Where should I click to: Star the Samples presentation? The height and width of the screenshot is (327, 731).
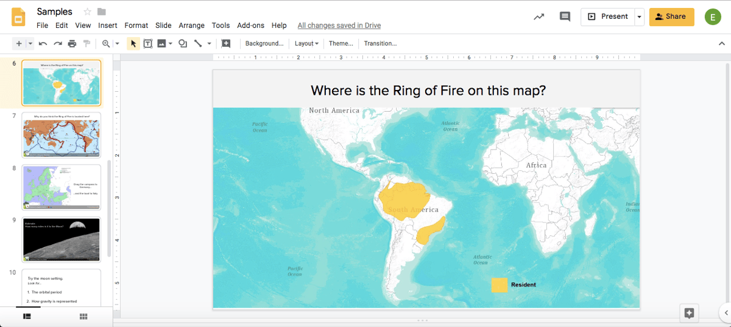coord(87,12)
